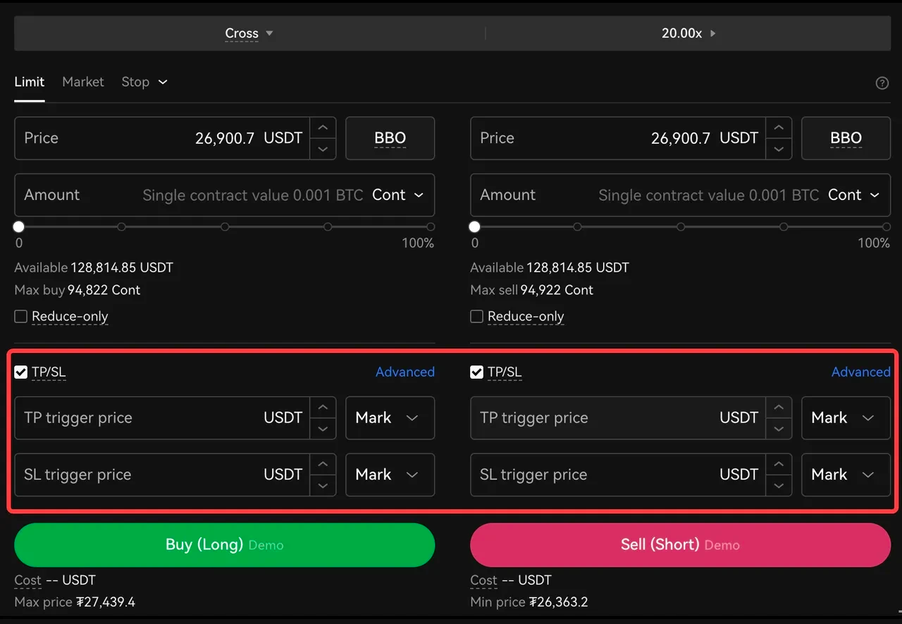Image resolution: width=902 pixels, height=624 pixels.
Task: Expand sell-side TP trigger Mark dropdown
Action: click(x=846, y=418)
